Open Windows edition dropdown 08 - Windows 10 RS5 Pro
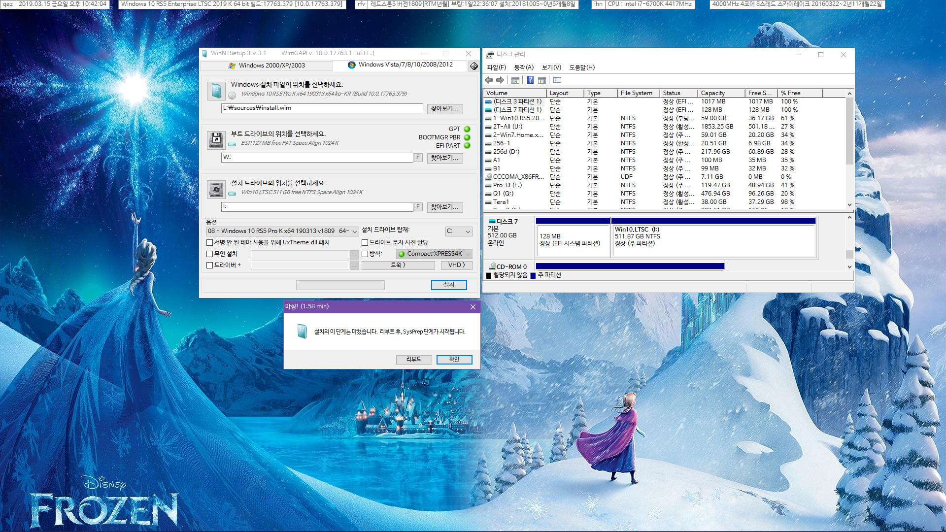The width and height of the screenshot is (946, 532). 282,231
